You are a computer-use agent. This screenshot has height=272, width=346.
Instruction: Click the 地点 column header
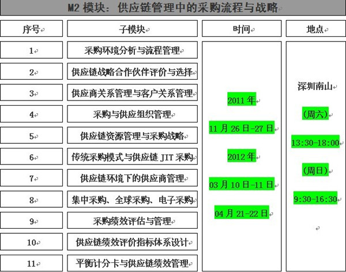(315, 29)
